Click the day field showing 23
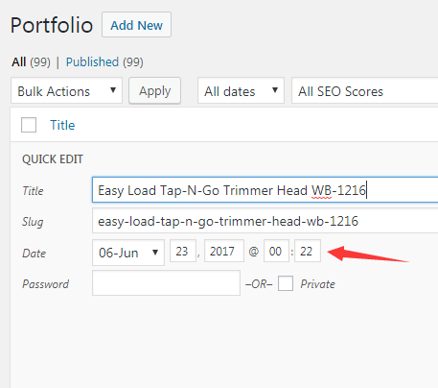 pos(183,251)
